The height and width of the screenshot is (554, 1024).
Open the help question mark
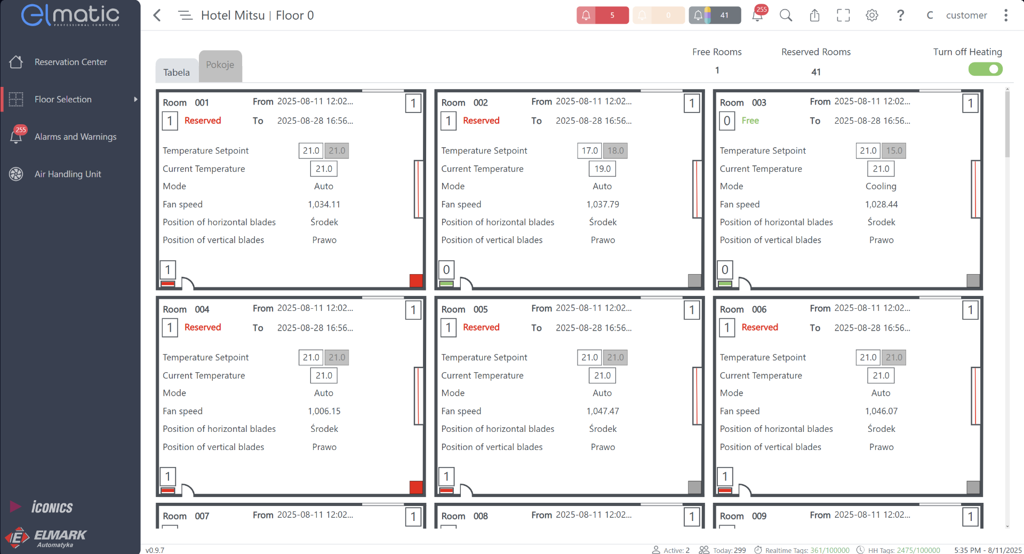tap(900, 15)
